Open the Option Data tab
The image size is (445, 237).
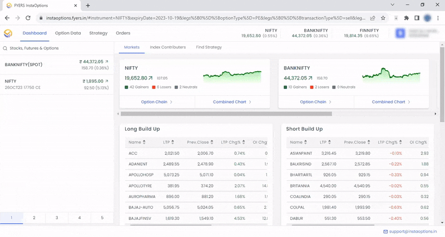coord(68,33)
